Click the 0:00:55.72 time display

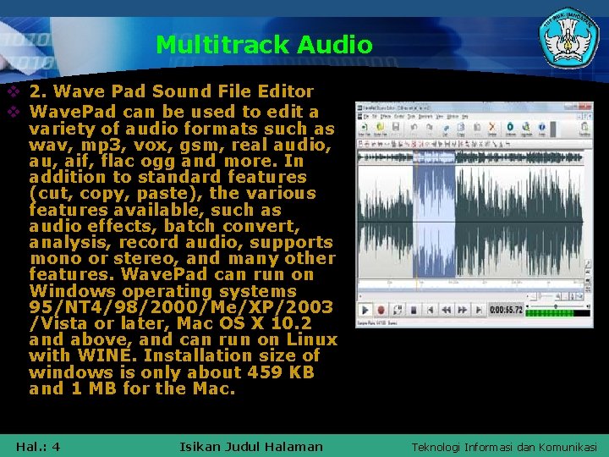click(506, 310)
